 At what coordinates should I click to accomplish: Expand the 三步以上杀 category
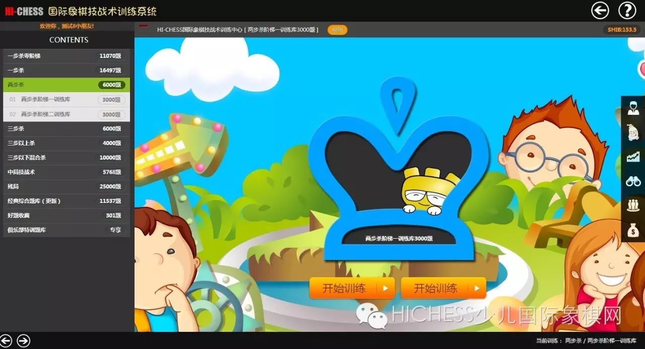(66, 143)
